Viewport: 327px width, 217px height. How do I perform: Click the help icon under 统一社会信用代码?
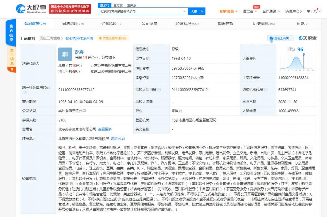[25, 92]
